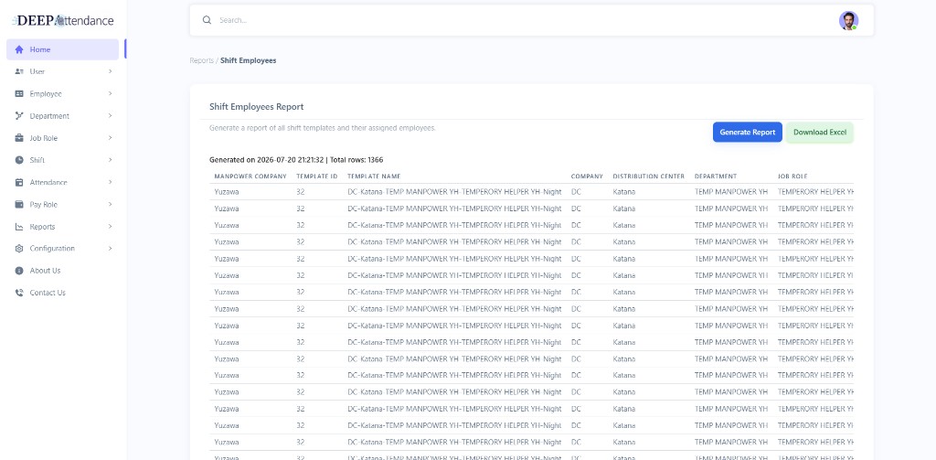Click the Generated on timestamp text
The image size is (936, 460).
click(x=296, y=160)
